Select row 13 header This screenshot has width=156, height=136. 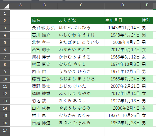(5, 101)
